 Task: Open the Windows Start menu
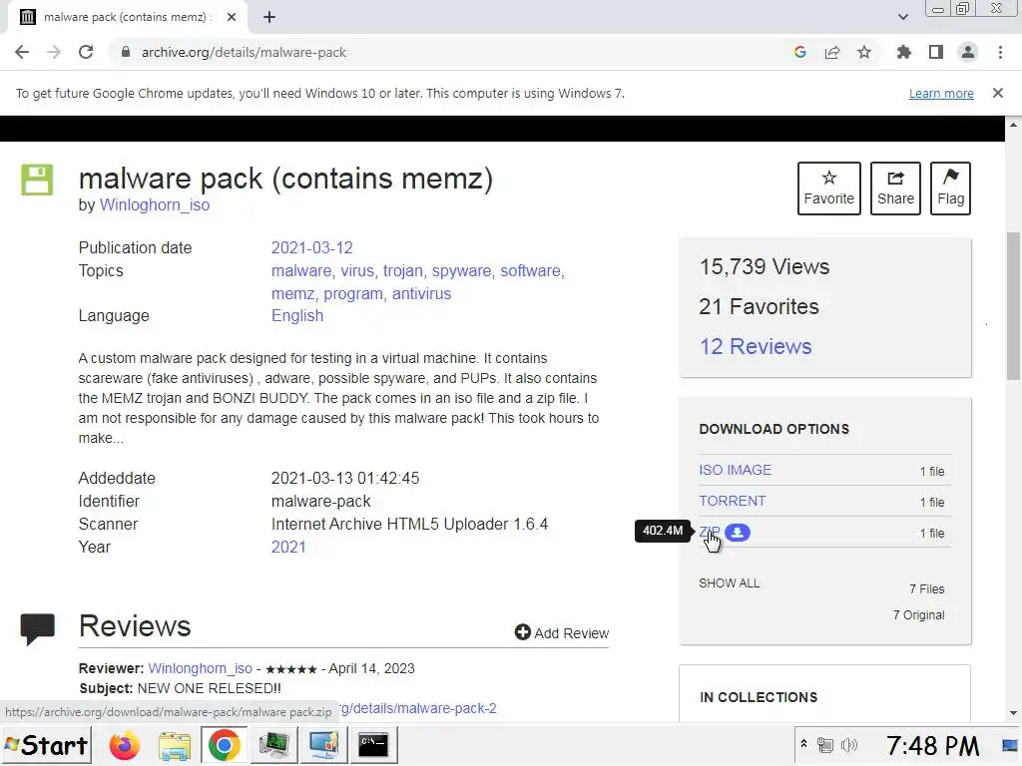pyautogui.click(x=46, y=745)
